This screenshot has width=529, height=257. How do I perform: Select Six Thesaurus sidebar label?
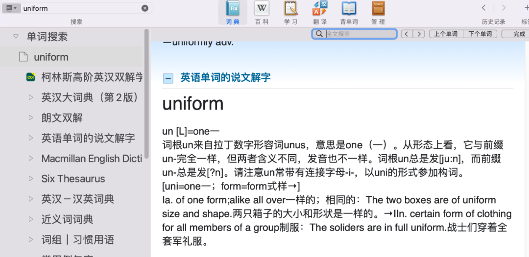point(73,179)
